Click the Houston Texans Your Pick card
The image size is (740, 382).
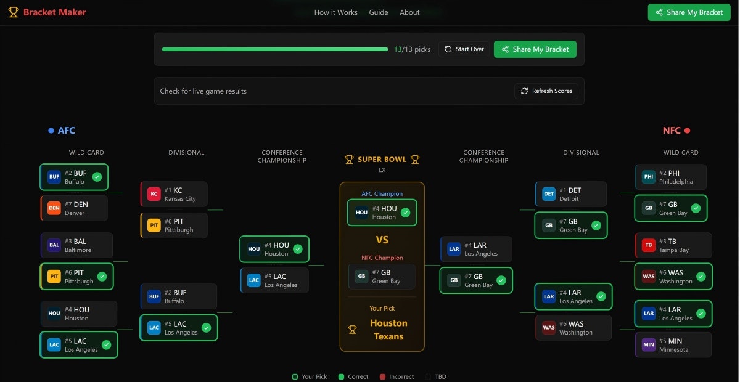(x=382, y=323)
